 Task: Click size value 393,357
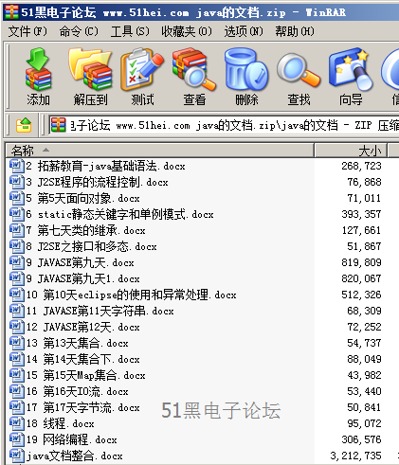(361, 214)
